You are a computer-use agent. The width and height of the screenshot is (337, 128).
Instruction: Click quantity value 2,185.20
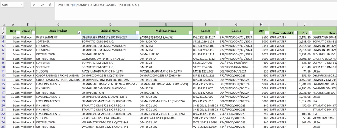pos(305,37)
